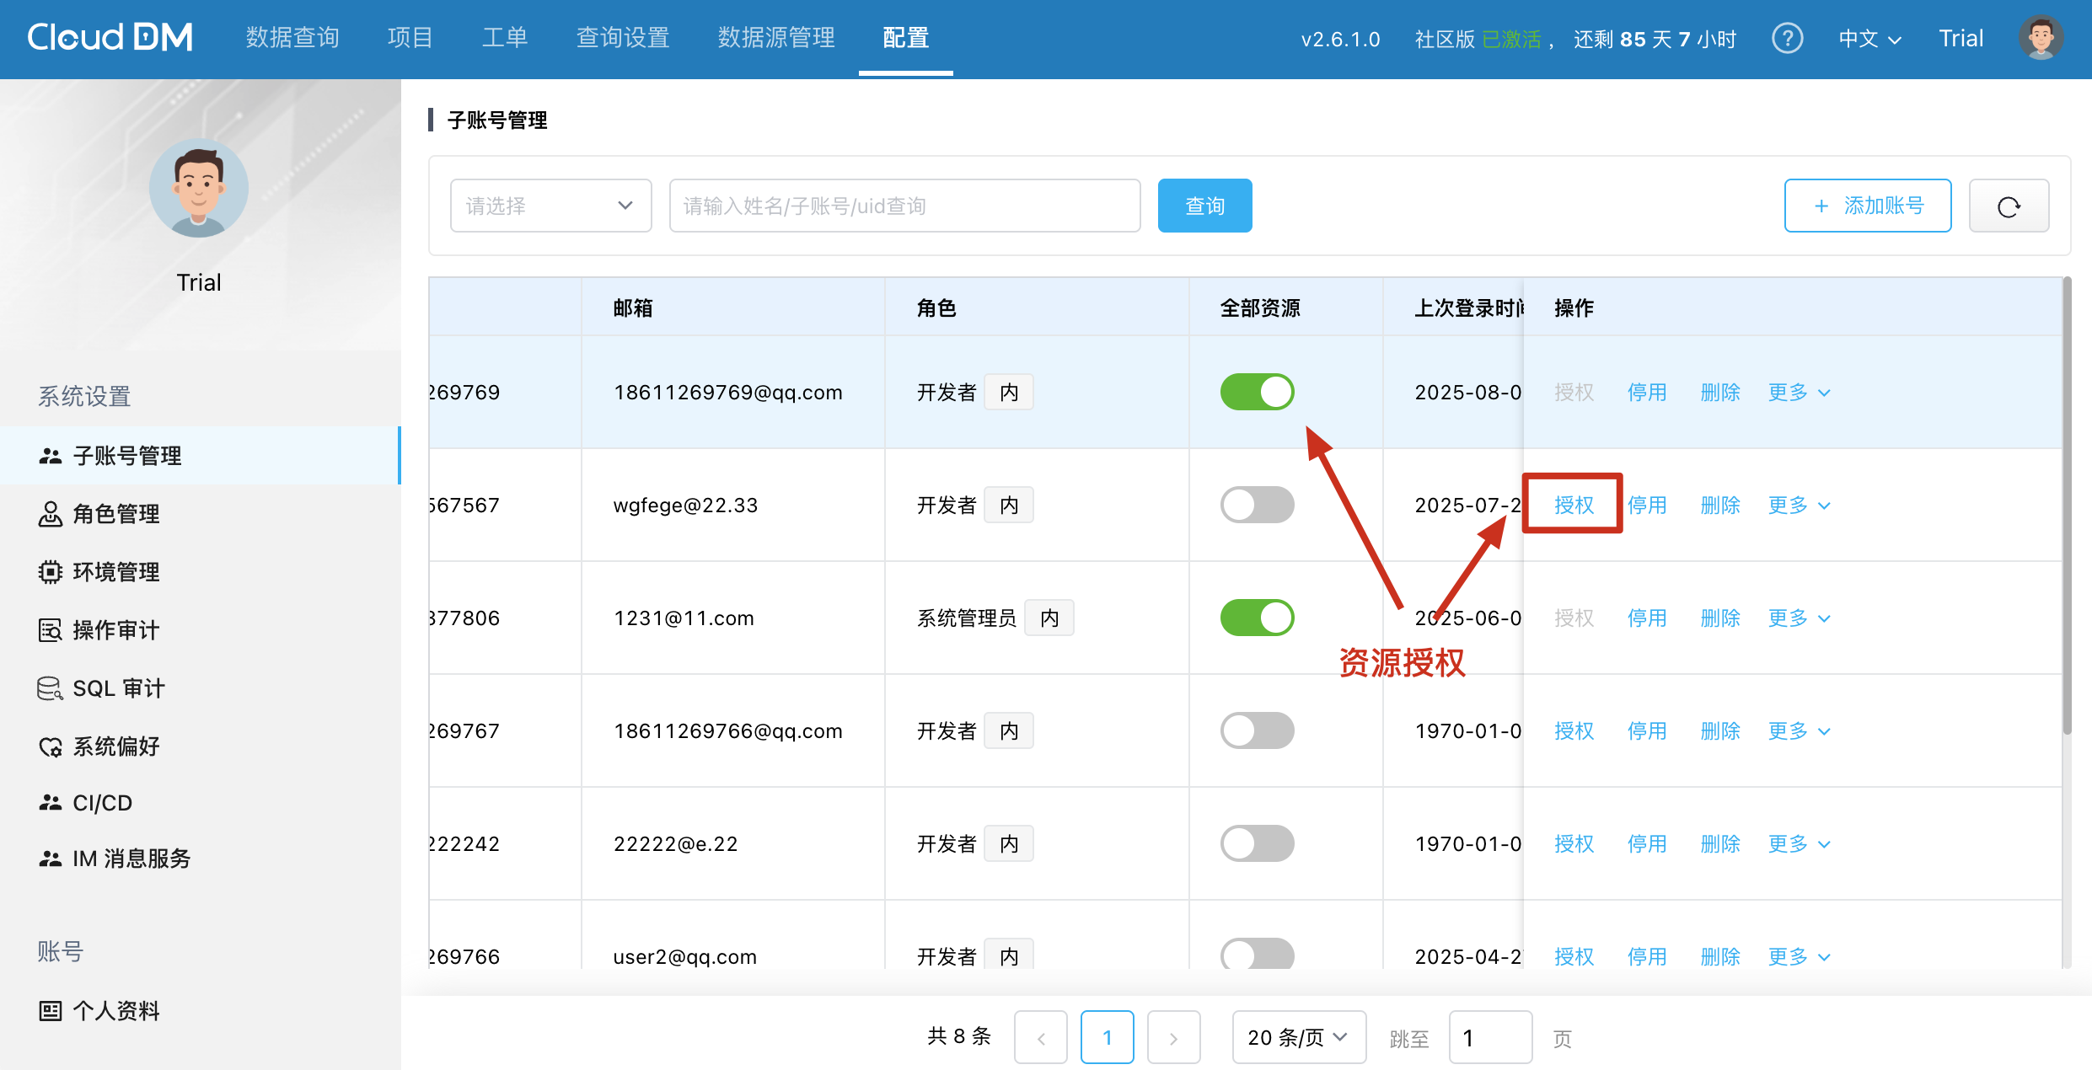Click the 添加账号 button

1868,206
